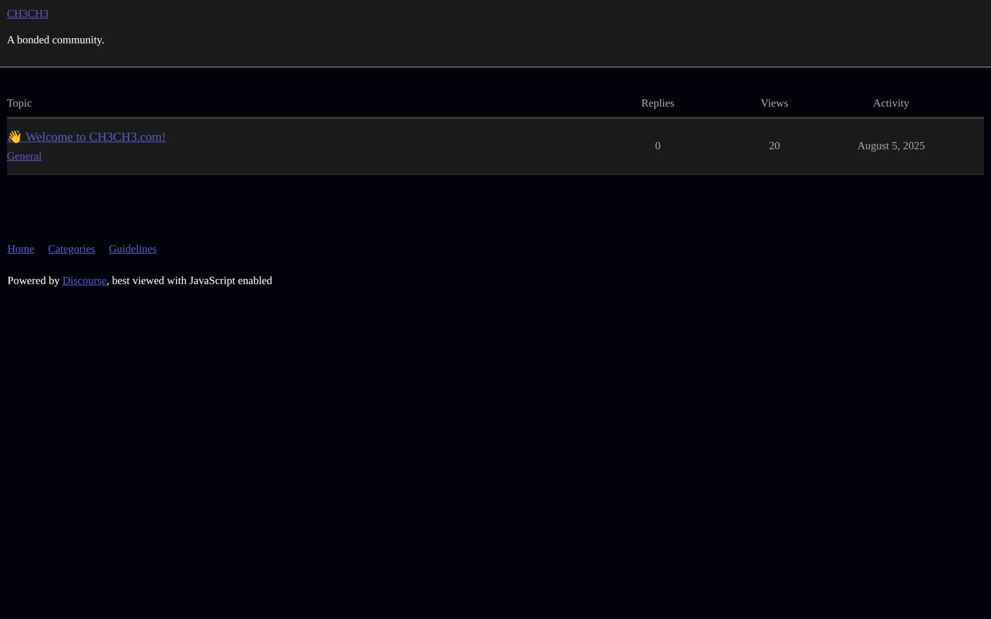Go to Home in footer
Viewport: 991px width, 619px height.
(x=21, y=249)
